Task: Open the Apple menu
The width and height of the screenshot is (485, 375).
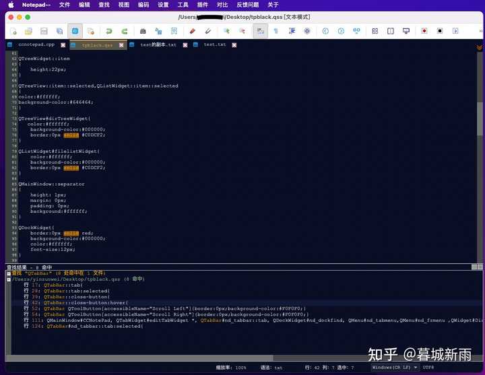Action: (11, 5)
